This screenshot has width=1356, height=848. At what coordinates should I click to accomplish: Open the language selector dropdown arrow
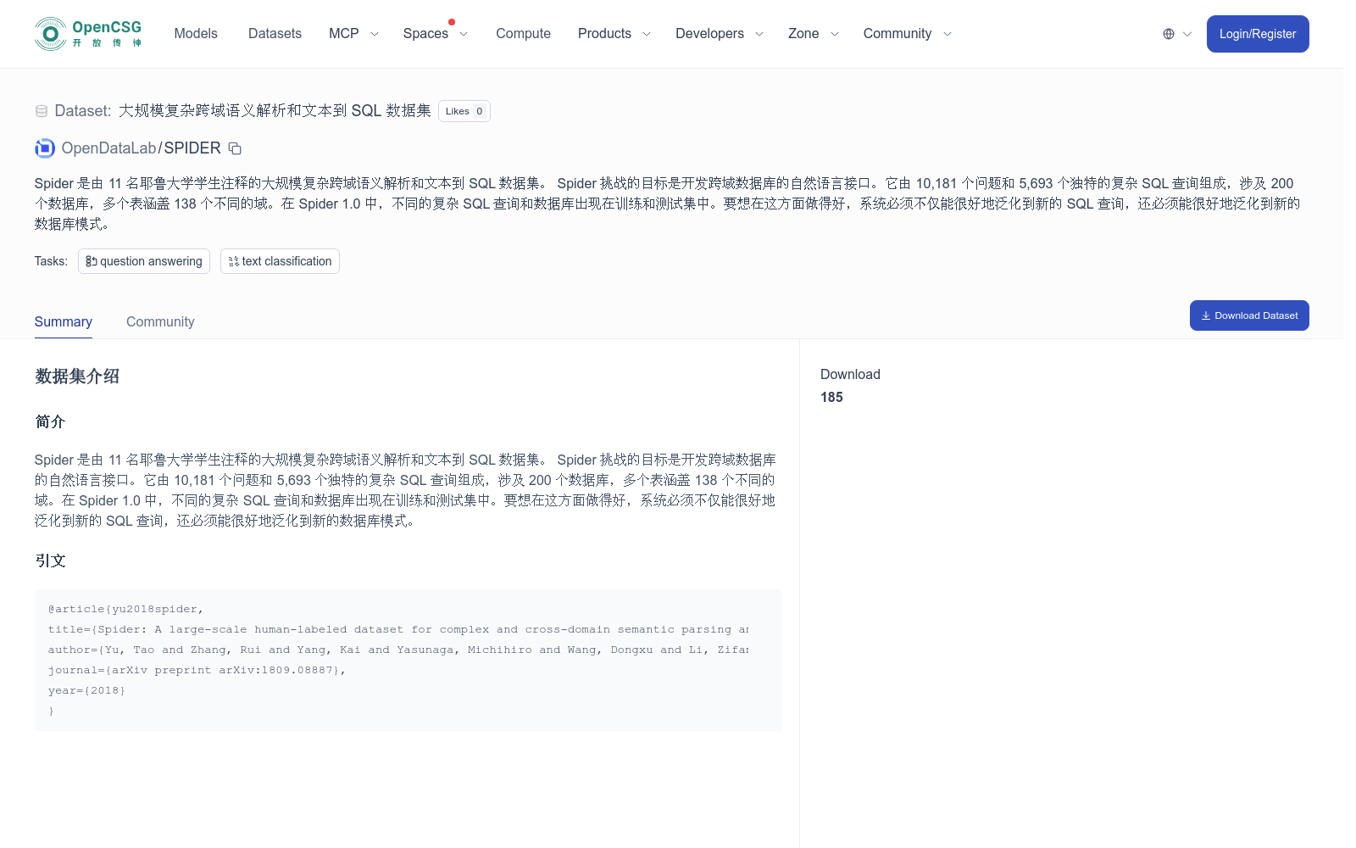(1187, 34)
